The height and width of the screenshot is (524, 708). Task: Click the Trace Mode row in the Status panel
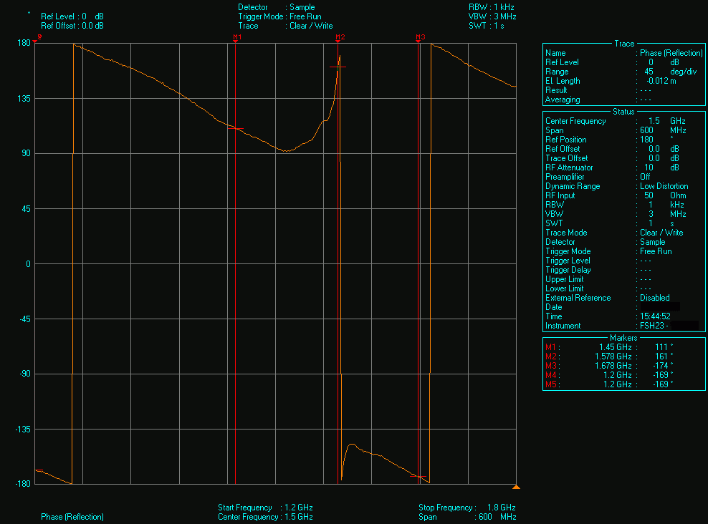click(x=614, y=233)
